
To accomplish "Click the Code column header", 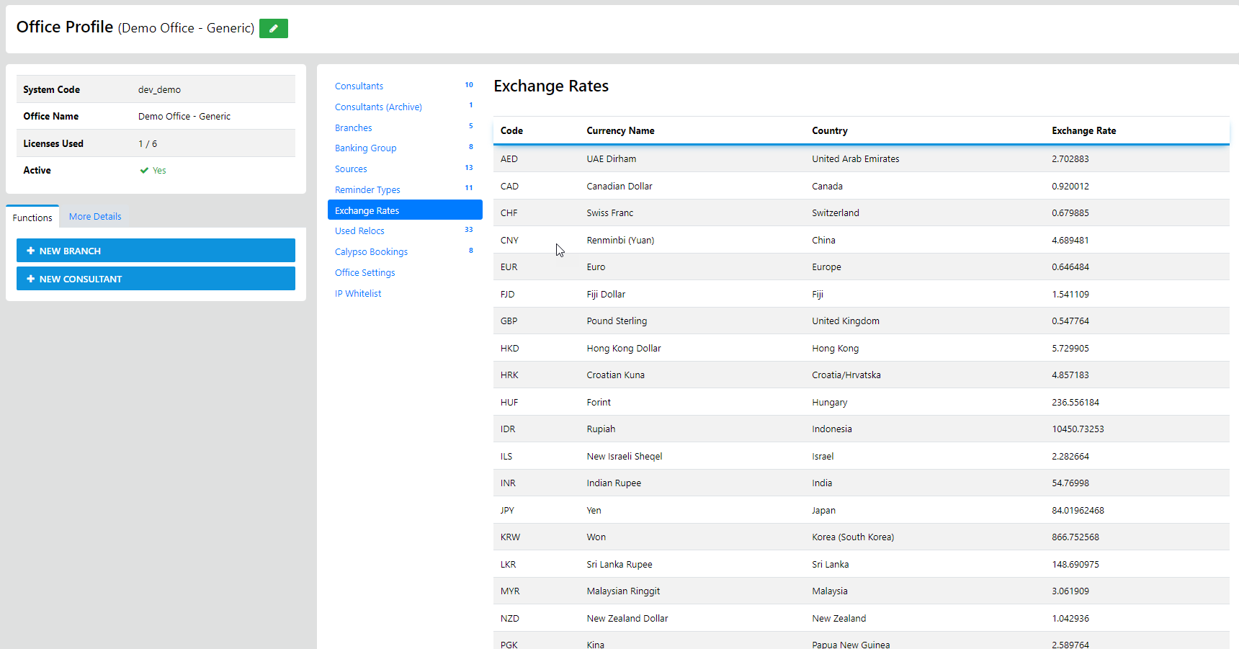I will pyautogui.click(x=511, y=131).
